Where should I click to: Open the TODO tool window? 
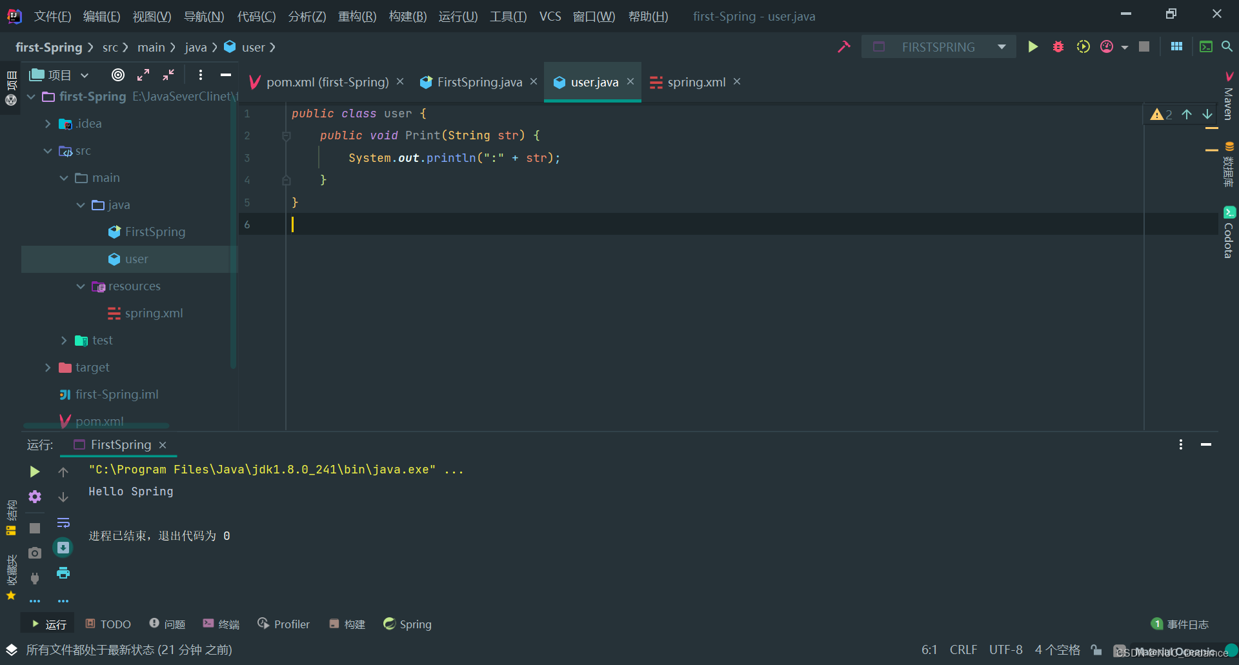pyautogui.click(x=108, y=624)
